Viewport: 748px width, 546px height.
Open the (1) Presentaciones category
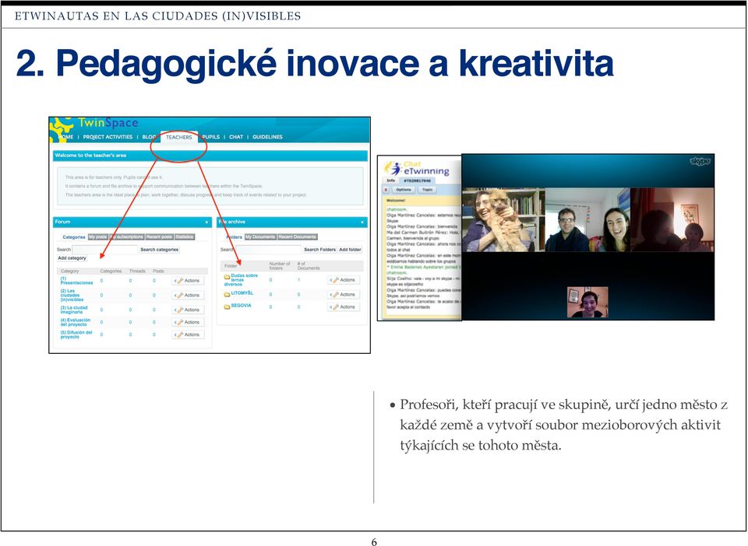pyautogui.click(x=76, y=281)
